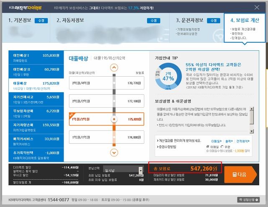Click the calculator icon on 다음 button
Viewport: 268px width, 207px height.
pyautogui.click(x=234, y=174)
